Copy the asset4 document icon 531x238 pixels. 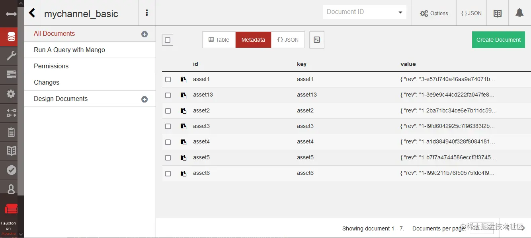coord(184,142)
